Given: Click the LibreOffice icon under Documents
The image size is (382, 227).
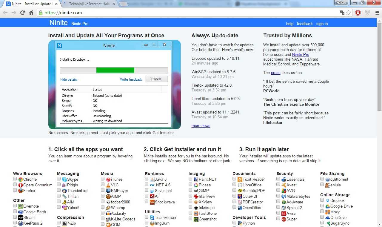Looking at the screenshot, I should pos(240,185).
